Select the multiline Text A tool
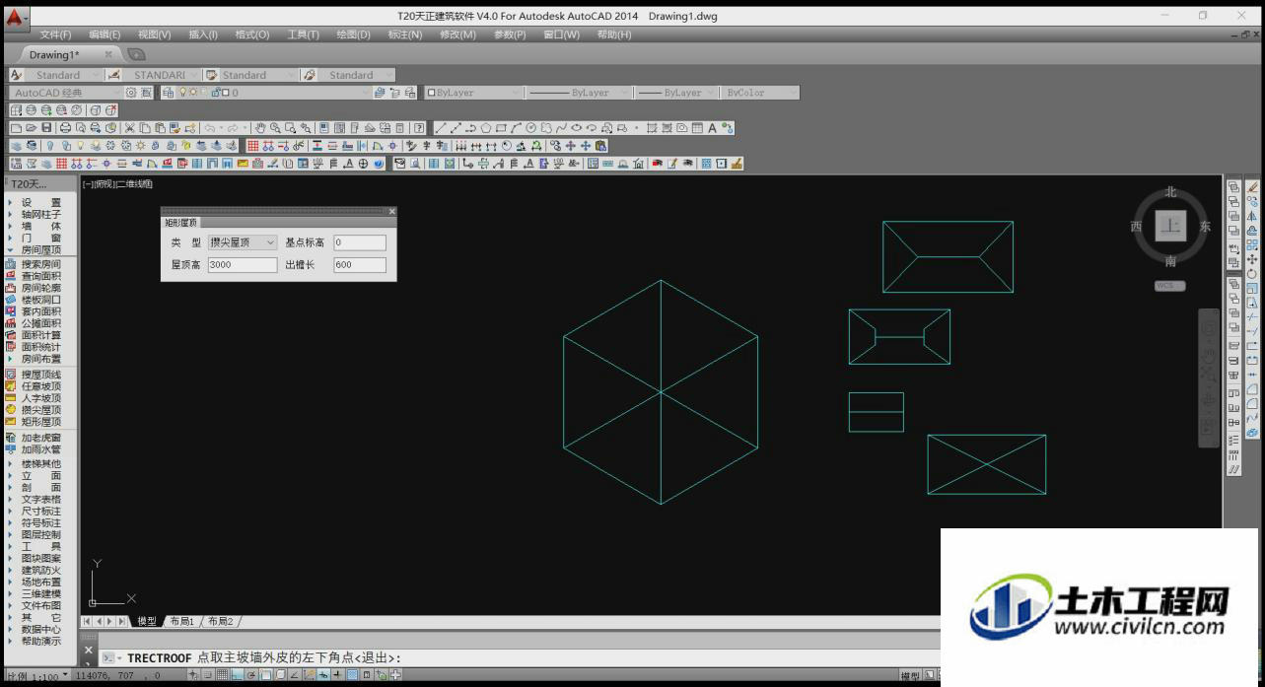The width and height of the screenshot is (1265, 687). click(713, 128)
